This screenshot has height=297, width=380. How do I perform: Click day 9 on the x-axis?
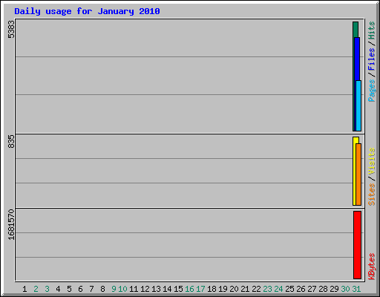point(114,289)
